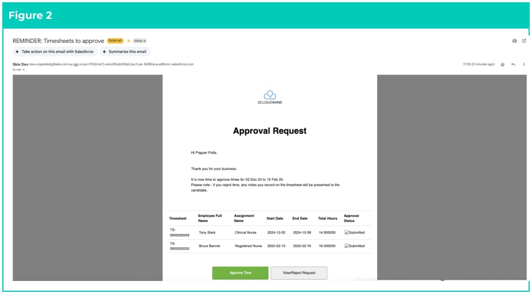Click Submitted status in Tony Stark row
532x293 pixels.
pos(354,232)
